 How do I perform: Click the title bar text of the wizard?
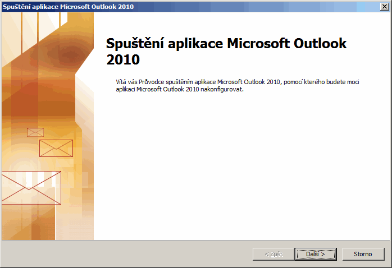70,6
